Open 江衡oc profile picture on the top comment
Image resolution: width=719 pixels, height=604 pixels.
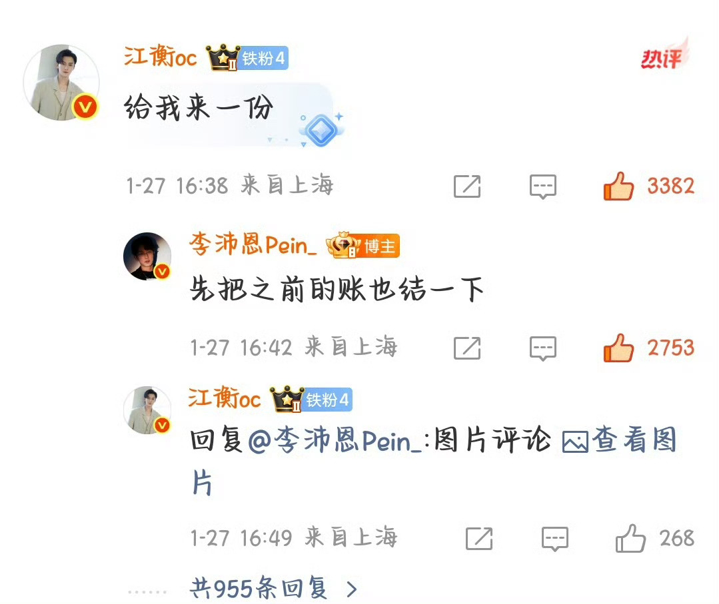point(61,83)
